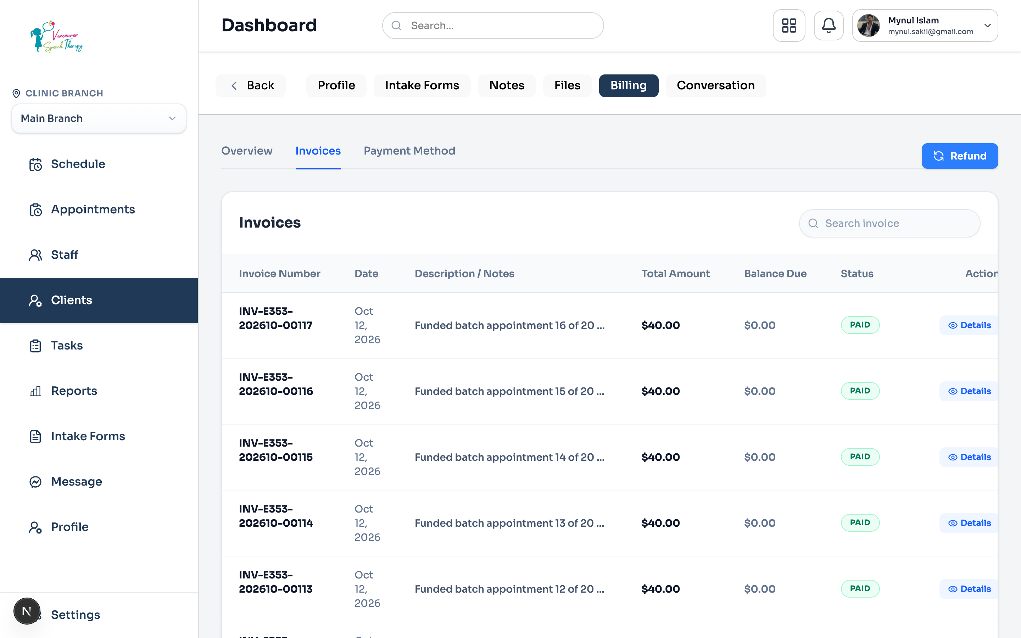Open the notifications bell
The image size is (1021, 638).
[x=828, y=25]
